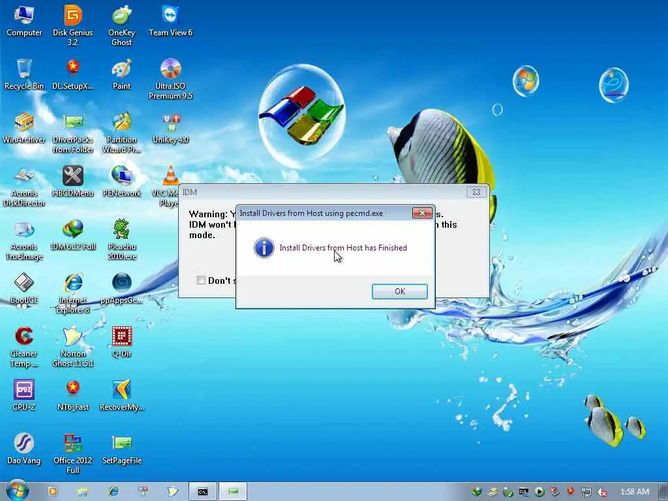The height and width of the screenshot is (501, 668).
Task: Open the Computer desktop icon
Action: [24, 21]
